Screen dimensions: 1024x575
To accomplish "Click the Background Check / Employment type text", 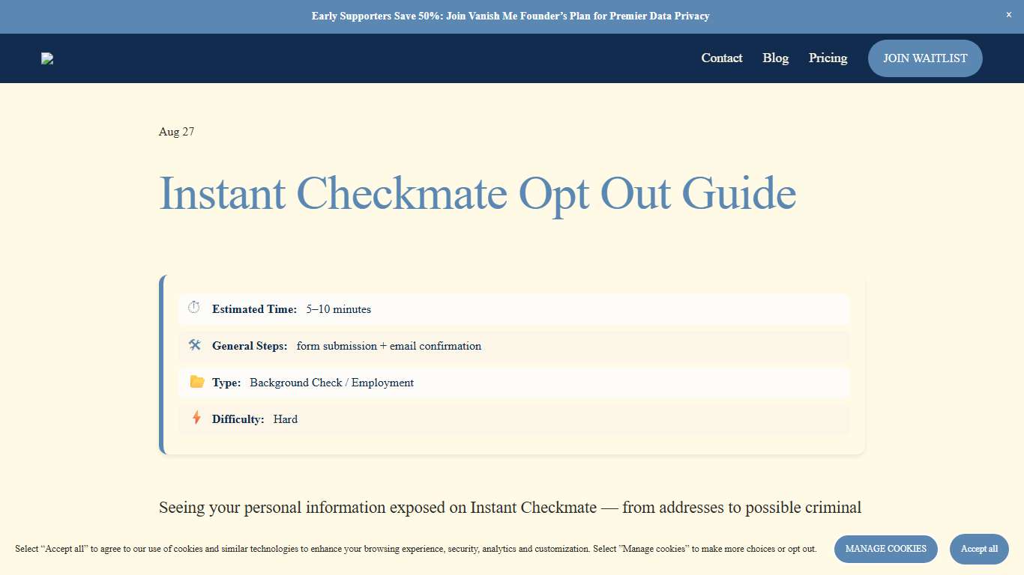I will 331,382.
